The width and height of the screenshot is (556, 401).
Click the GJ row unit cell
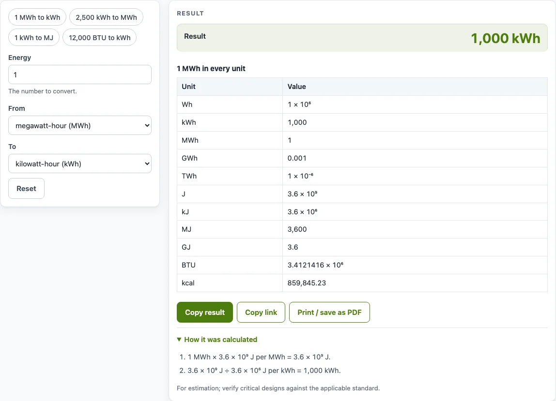(x=230, y=247)
